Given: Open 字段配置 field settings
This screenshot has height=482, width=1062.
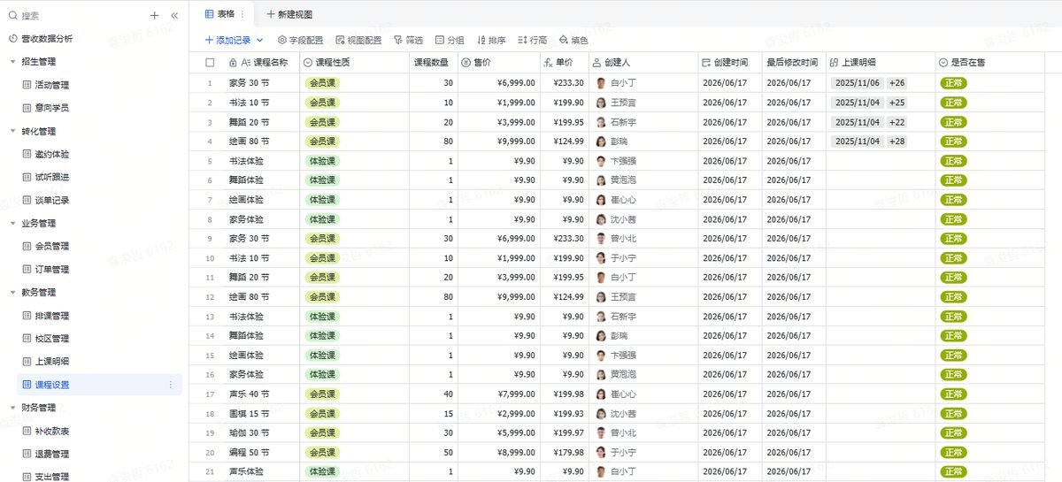Looking at the screenshot, I should click(301, 40).
